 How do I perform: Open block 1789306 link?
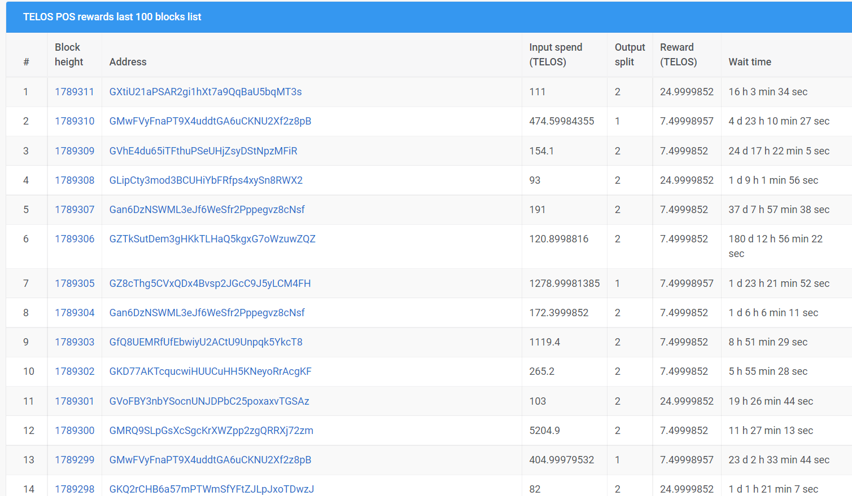pyautogui.click(x=75, y=239)
